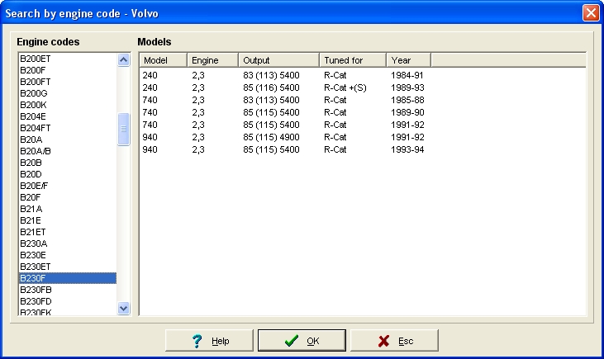This screenshot has height=359, width=604.
Task: Select engine code B230E
Action: point(68,255)
